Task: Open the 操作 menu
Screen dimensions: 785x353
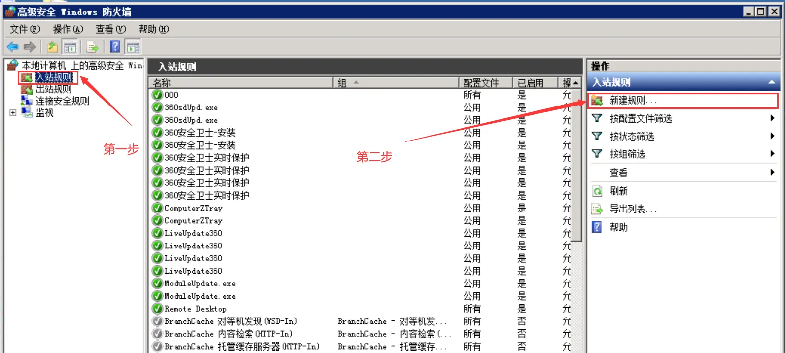Action: pos(68,29)
